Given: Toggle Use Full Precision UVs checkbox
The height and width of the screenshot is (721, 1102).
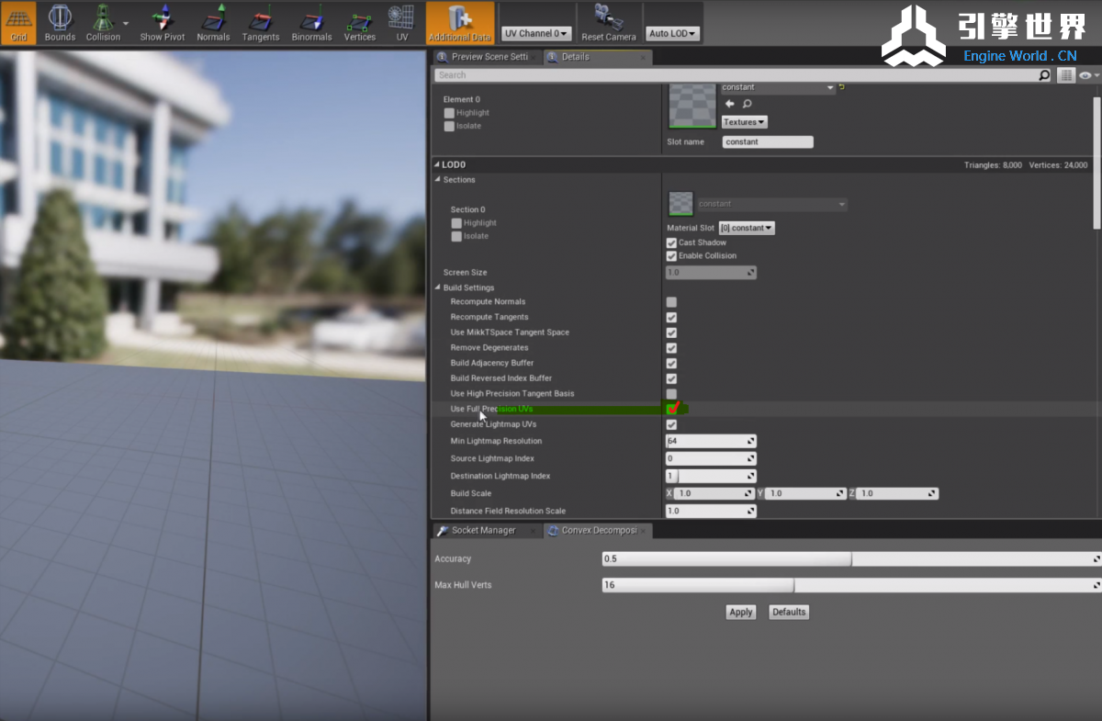Looking at the screenshot, I should coord(671,409).
